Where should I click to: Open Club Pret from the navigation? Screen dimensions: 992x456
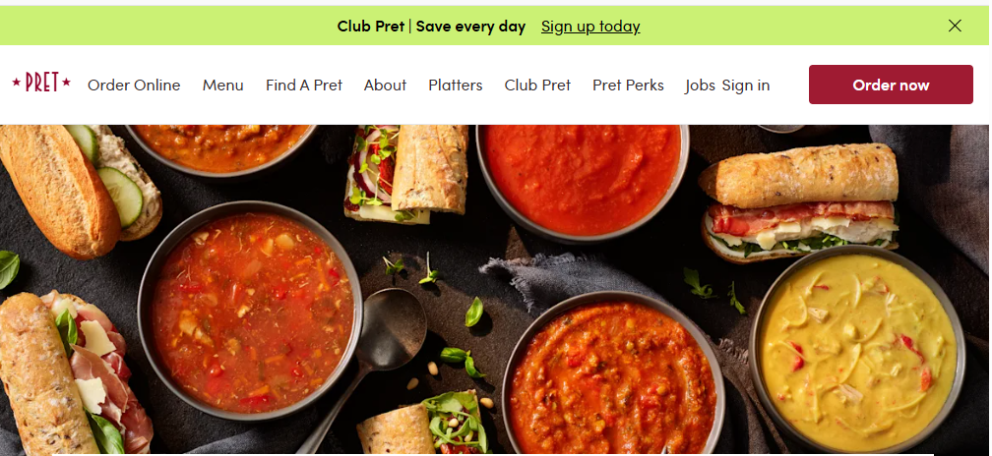(537, 85)
